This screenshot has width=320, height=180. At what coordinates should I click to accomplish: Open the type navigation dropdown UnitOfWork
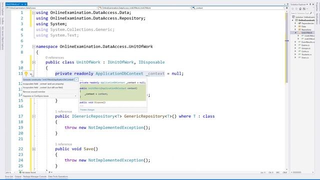point(145,8)
